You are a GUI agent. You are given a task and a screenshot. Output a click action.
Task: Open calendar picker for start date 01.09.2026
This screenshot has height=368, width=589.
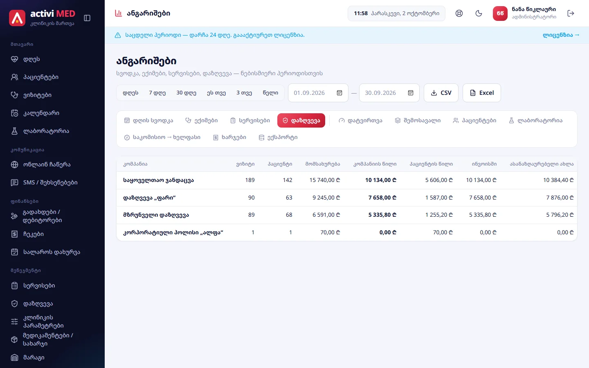(339, 93)
